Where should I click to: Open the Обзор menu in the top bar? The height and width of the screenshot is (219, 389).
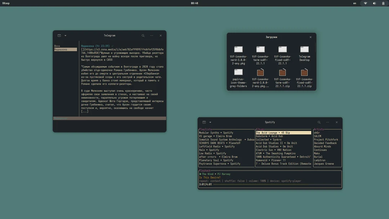pos(6,3)
